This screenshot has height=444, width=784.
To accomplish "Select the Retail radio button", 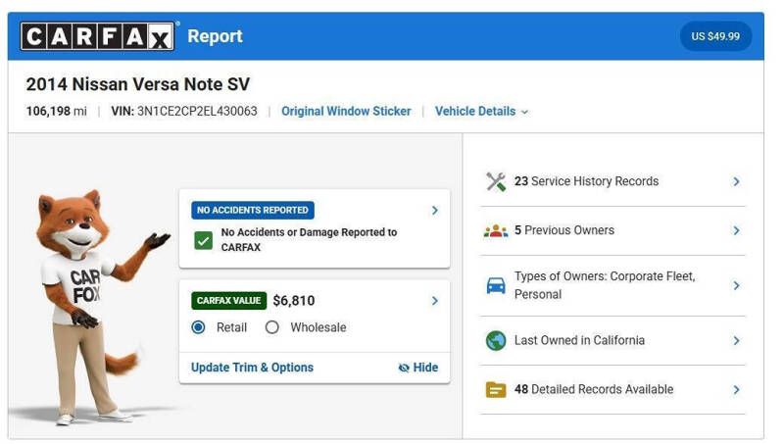I will [x=199, y=327].
